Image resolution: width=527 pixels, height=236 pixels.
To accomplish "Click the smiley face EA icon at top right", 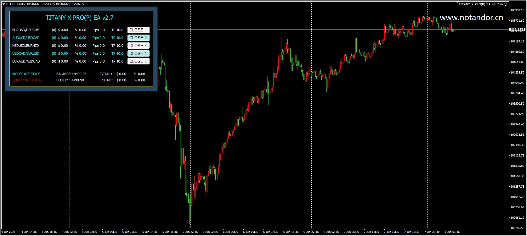I will point(506,4).
